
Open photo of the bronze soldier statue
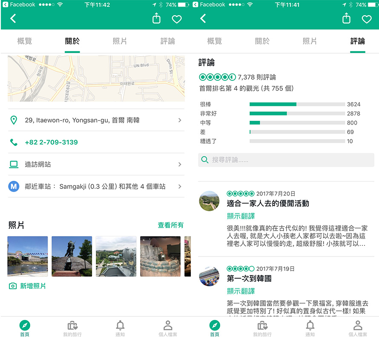(72, 256)
